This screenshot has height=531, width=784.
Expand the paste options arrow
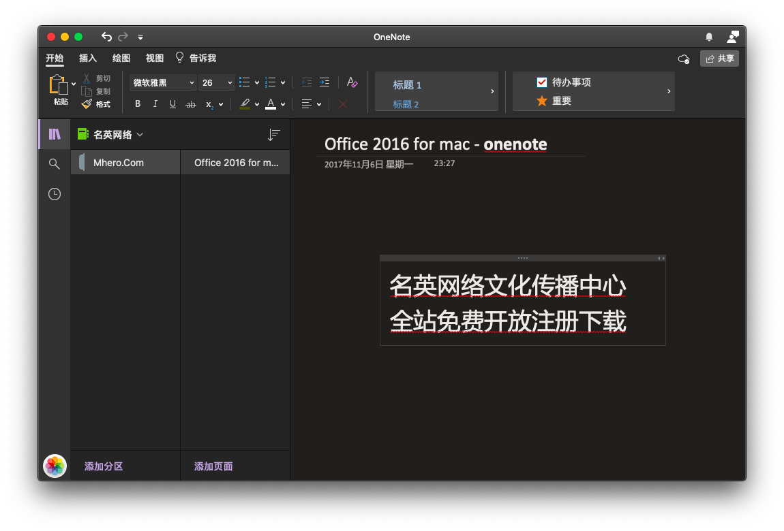(74, 84)
